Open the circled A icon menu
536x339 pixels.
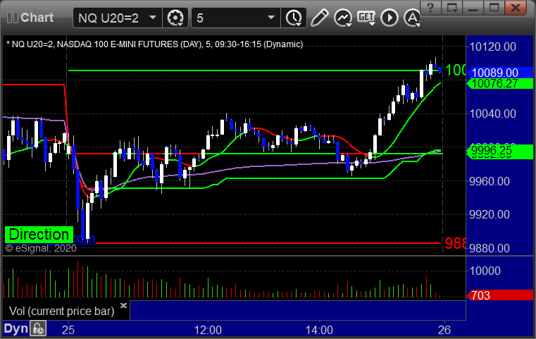(x=412, y=18)
